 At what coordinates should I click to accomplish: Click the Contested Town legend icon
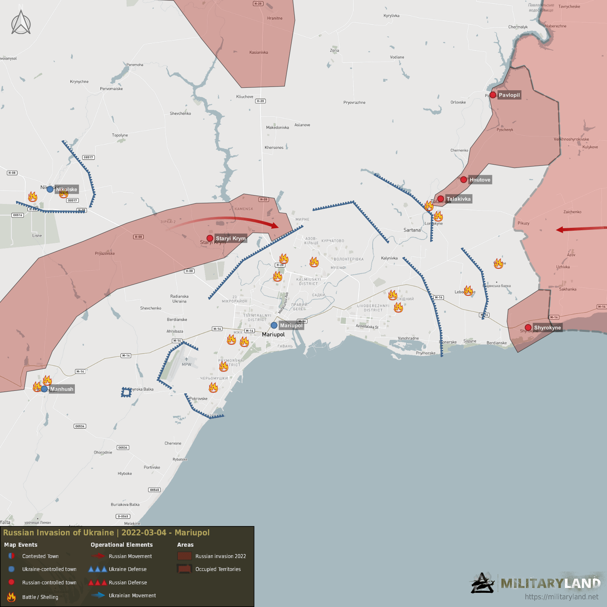click(11, 556)
